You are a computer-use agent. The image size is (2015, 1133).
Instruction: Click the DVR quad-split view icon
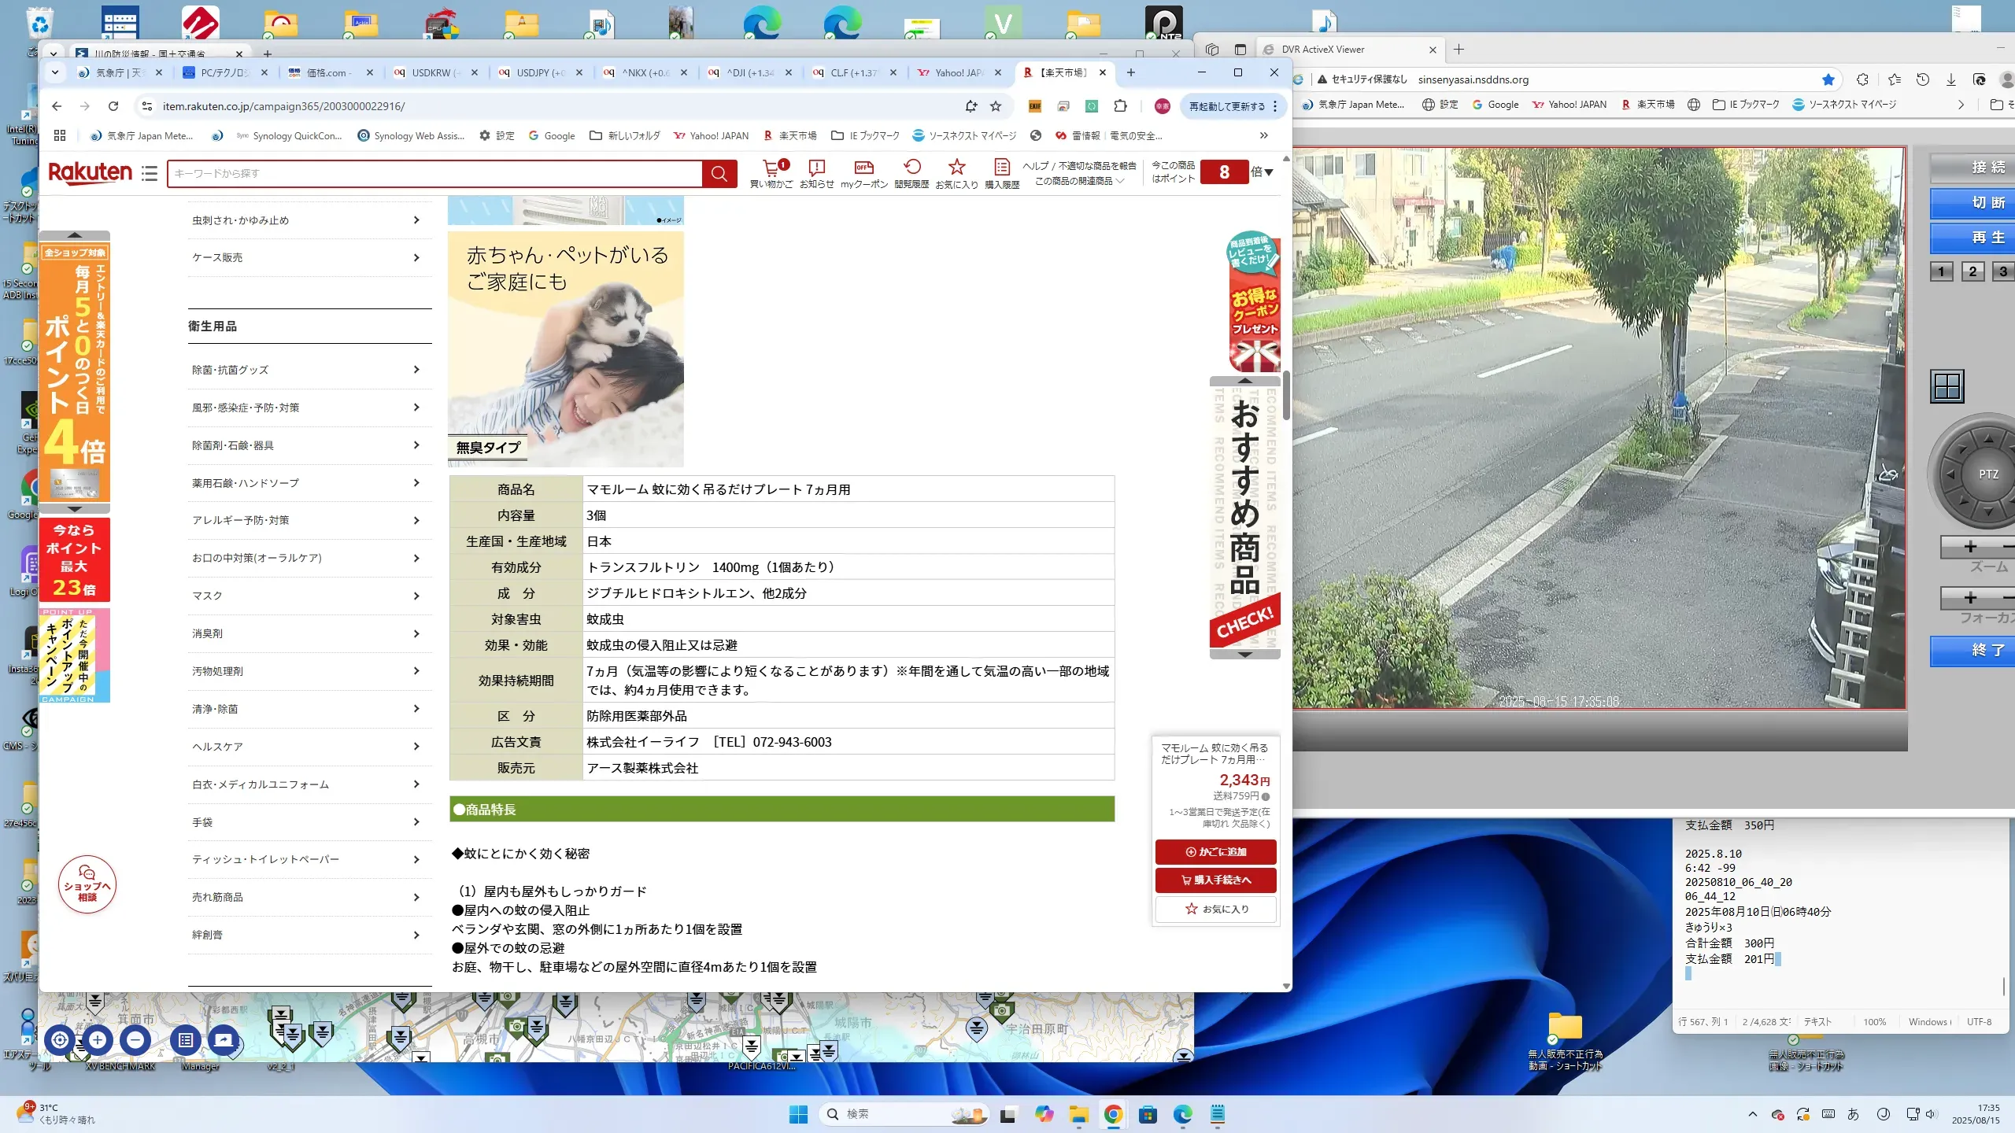pyautogui.click(x=1947, y=386)
